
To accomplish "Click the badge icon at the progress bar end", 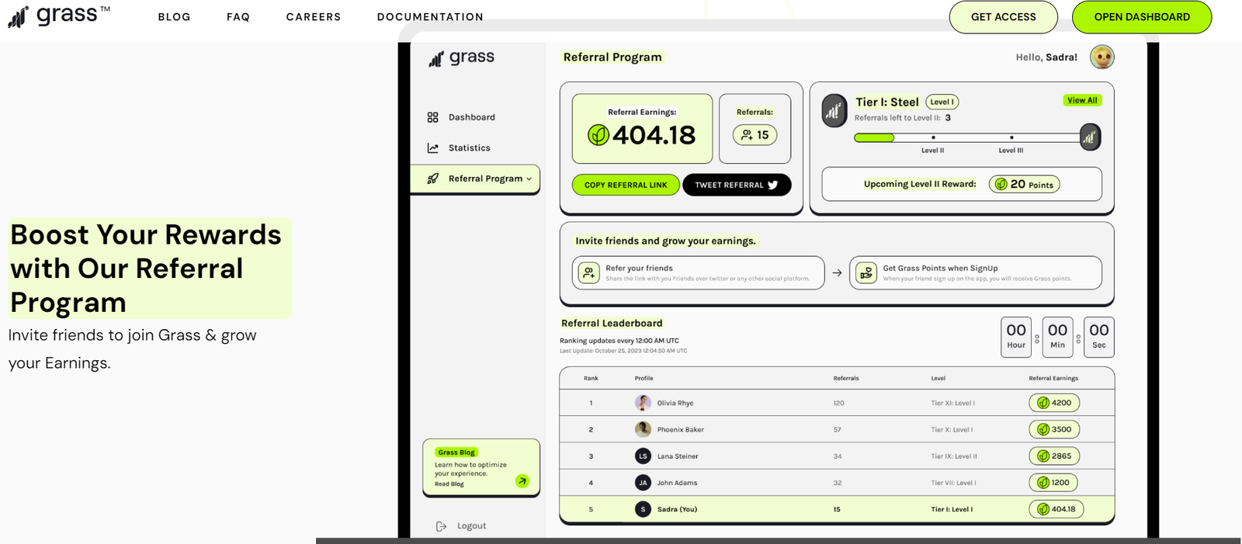I will pos(1090,137).
